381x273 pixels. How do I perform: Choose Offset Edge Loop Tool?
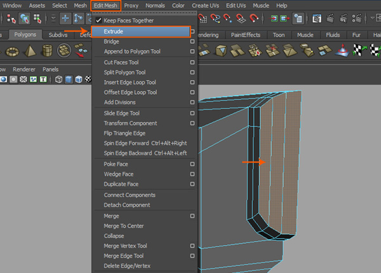(x=130, y=92)
